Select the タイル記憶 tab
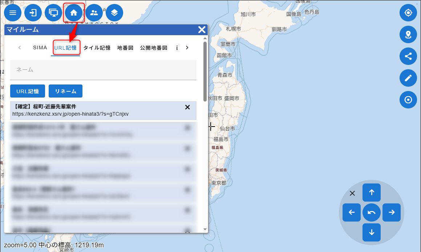 (x=97, y=47)
